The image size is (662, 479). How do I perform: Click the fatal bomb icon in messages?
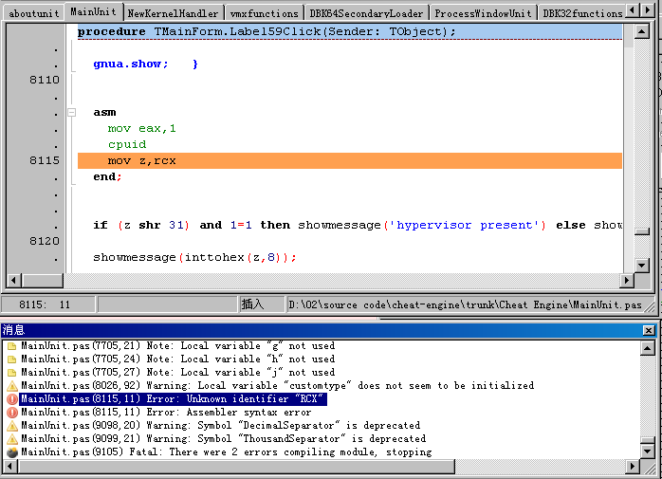tap(12, 452)
